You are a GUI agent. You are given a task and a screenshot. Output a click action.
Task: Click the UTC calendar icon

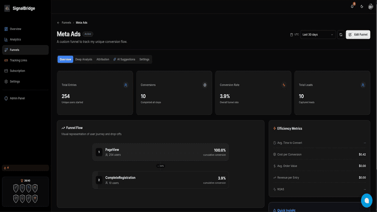pos(291,35)
